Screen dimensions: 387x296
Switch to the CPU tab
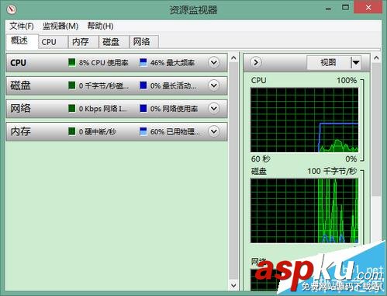coord(53,42)
